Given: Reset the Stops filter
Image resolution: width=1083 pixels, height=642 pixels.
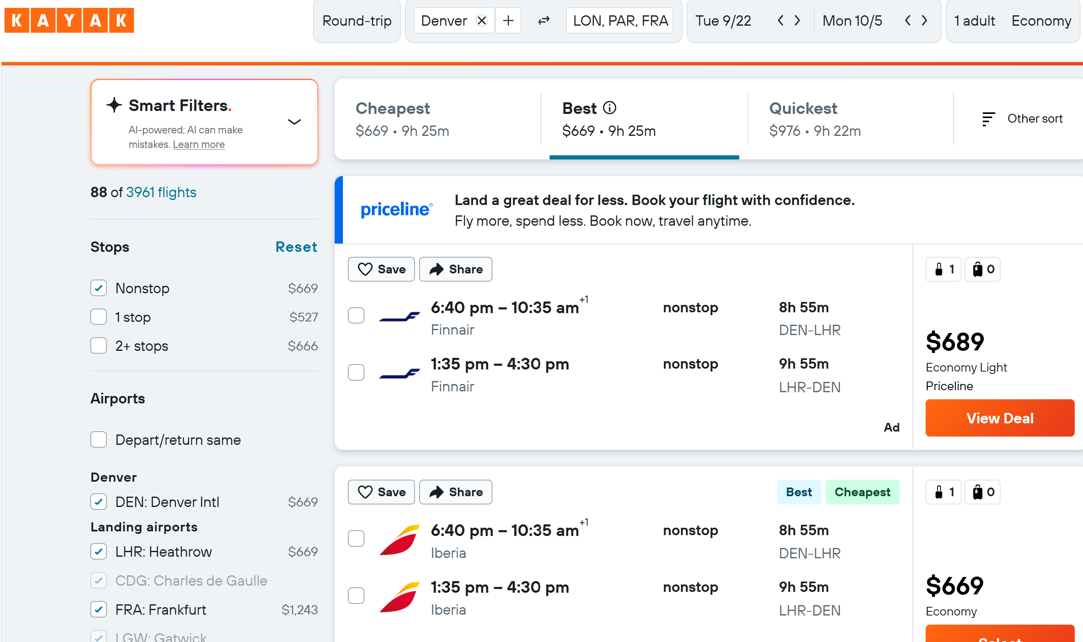Looking at the screenshot, I should click(296, 247).
